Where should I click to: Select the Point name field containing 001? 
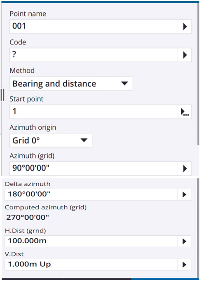coord(93,26)
